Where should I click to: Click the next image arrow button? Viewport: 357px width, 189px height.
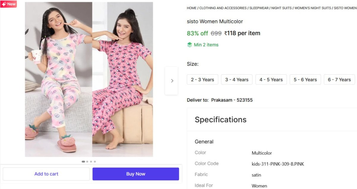pyautogui.click(x=172, y=81)
